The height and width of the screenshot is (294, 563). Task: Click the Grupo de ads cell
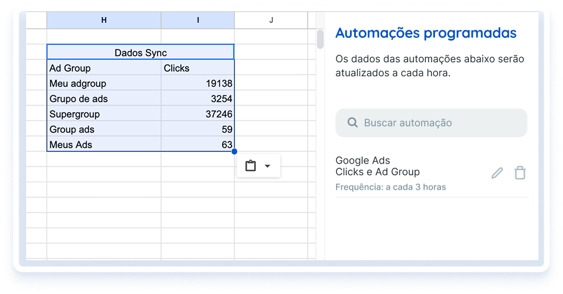pos(104,98)
